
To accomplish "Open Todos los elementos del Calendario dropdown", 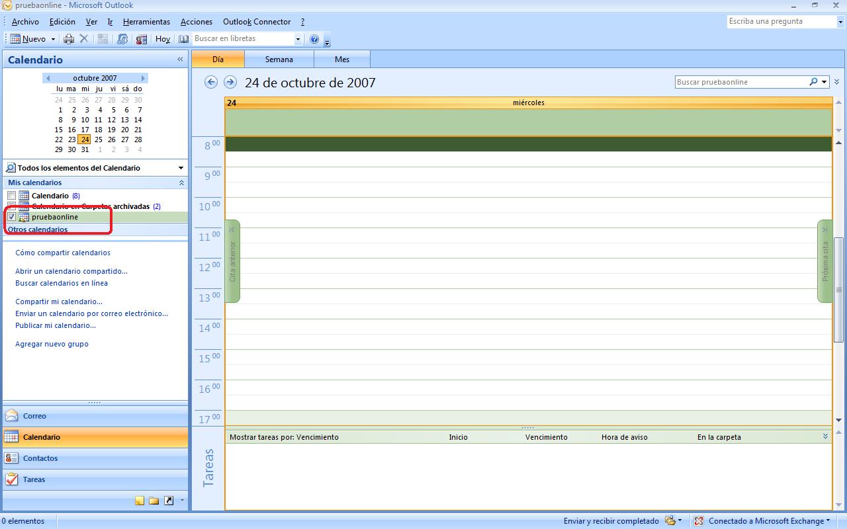I will click(181, 168).
